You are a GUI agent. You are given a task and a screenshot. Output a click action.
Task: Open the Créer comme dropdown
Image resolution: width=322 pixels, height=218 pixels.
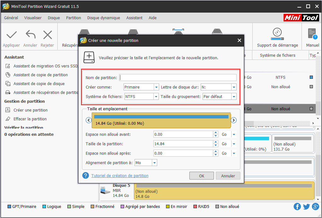tap(156, 87)
